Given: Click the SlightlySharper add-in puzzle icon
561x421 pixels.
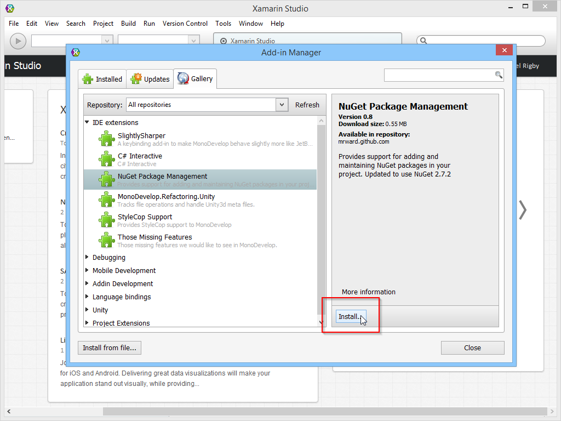Looking at the screenshot, I should tap(107, 139).
